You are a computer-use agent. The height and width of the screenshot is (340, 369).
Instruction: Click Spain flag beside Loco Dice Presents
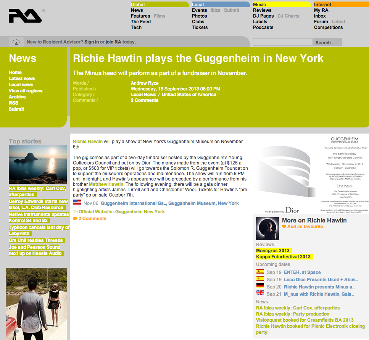click(260, 279)
